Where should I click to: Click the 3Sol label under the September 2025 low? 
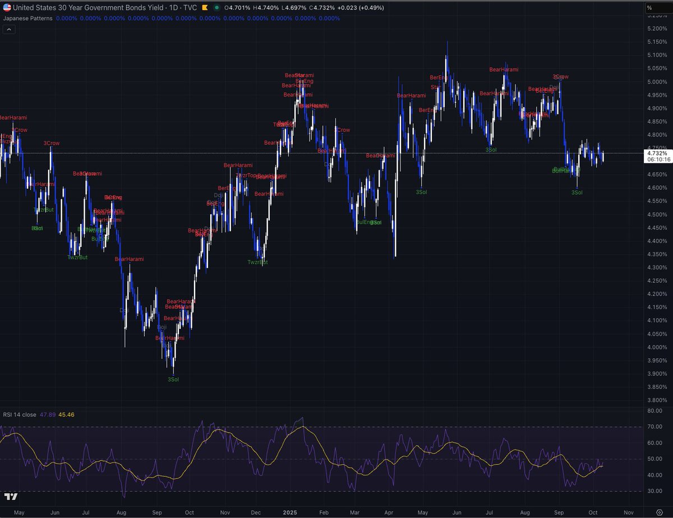(x=577, y=192)
